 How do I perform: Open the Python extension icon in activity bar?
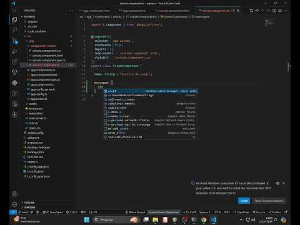(14, 82)
